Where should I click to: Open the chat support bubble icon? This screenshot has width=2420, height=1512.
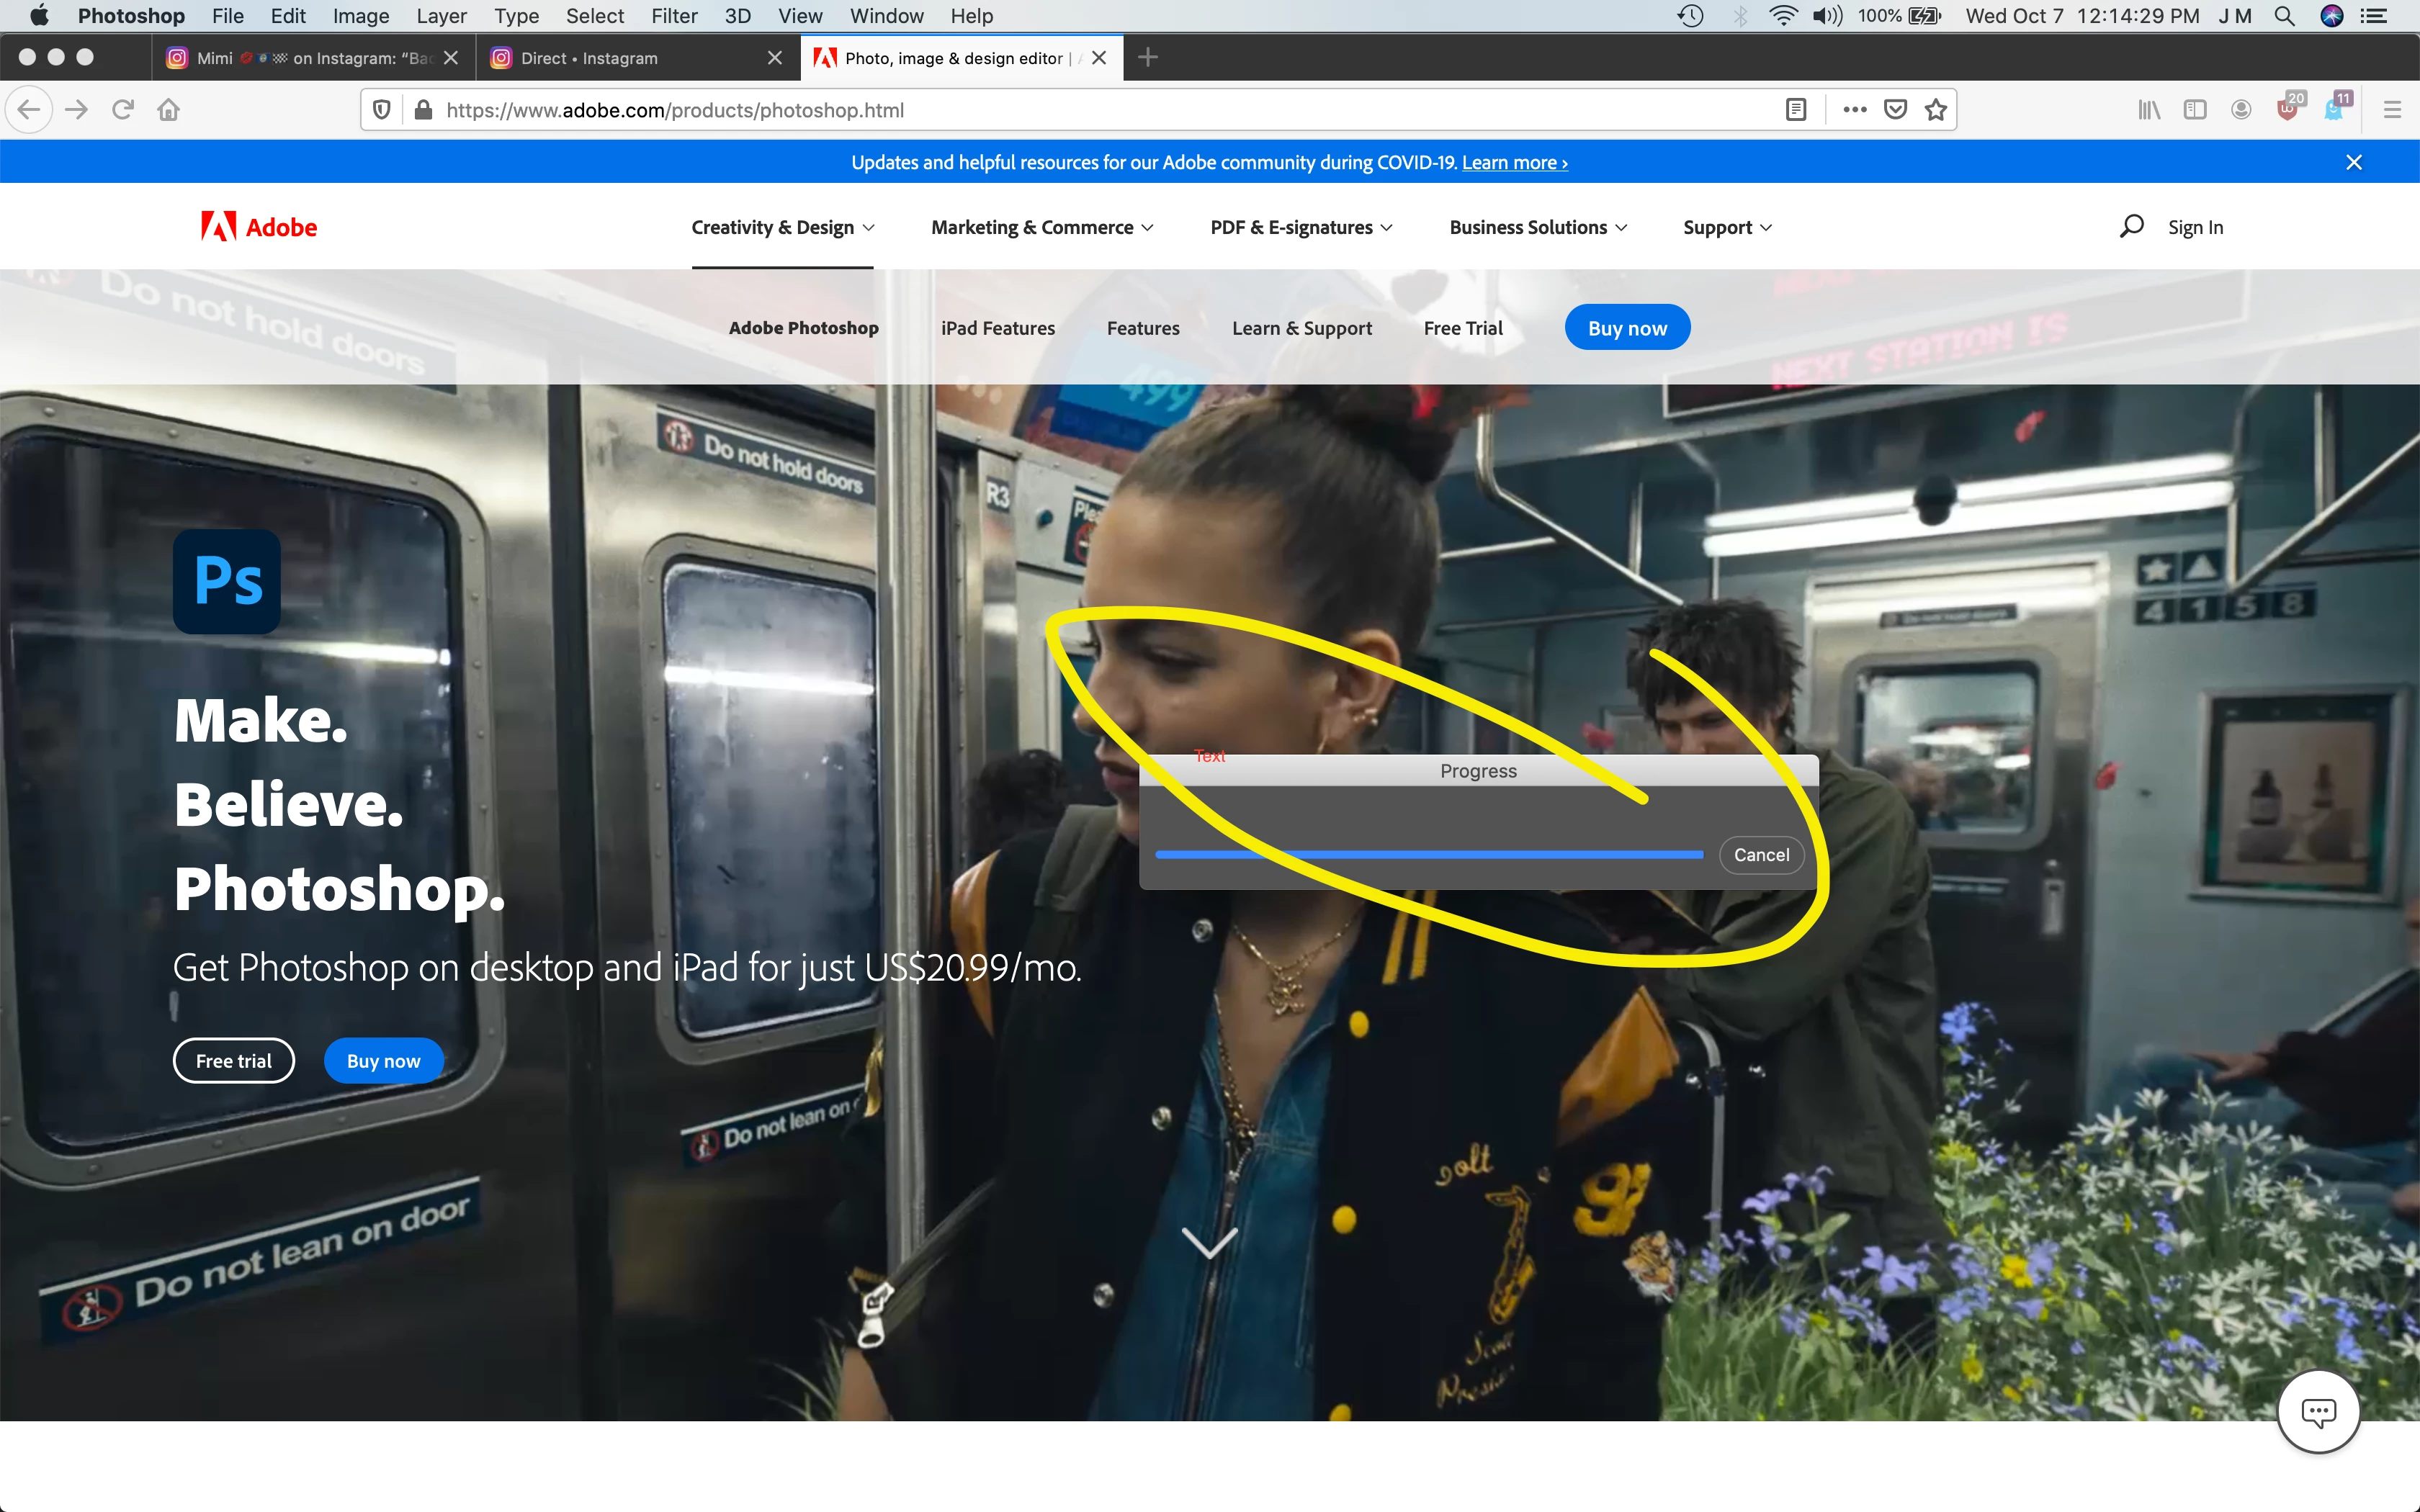[2318, 1412]
